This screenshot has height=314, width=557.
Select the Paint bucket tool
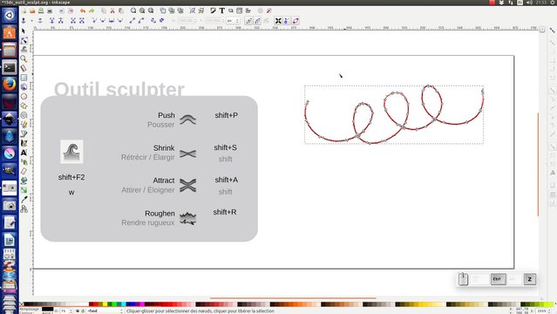(24, 181)
